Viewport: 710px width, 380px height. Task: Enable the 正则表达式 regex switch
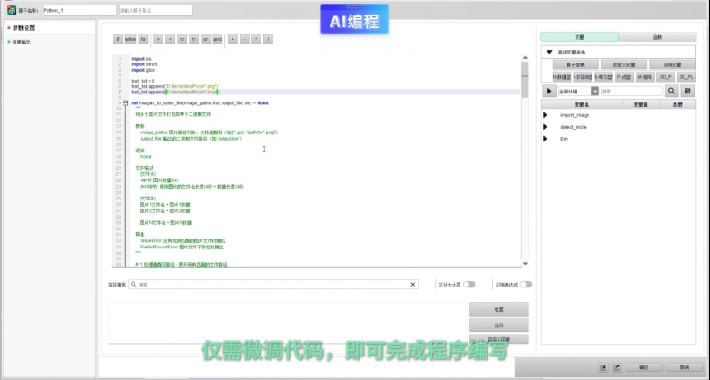pos(526,284)
